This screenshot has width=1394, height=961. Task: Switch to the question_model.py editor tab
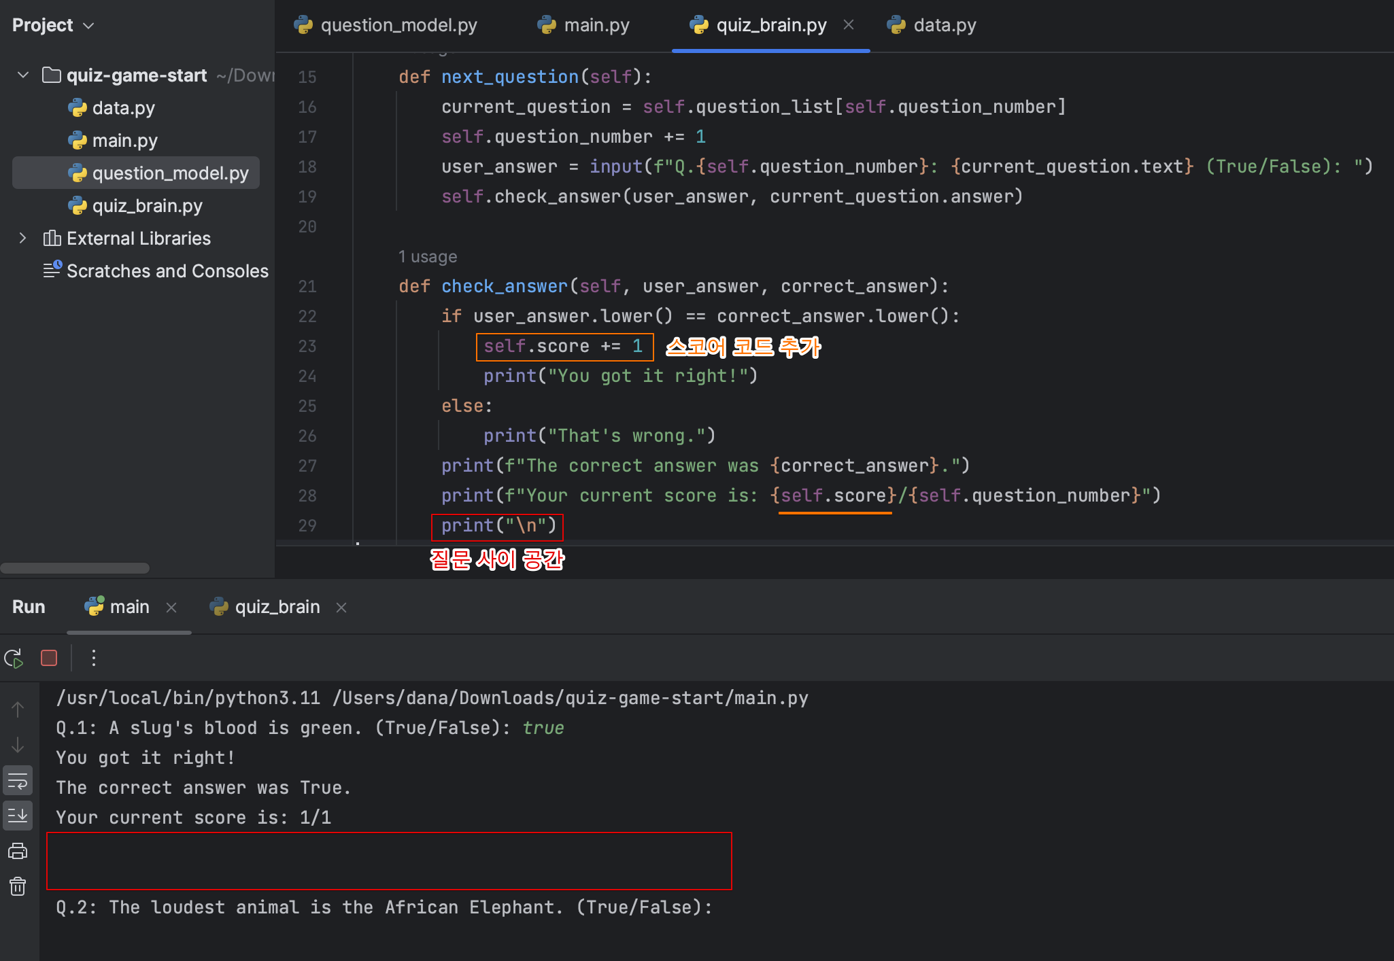click(386, 25)
